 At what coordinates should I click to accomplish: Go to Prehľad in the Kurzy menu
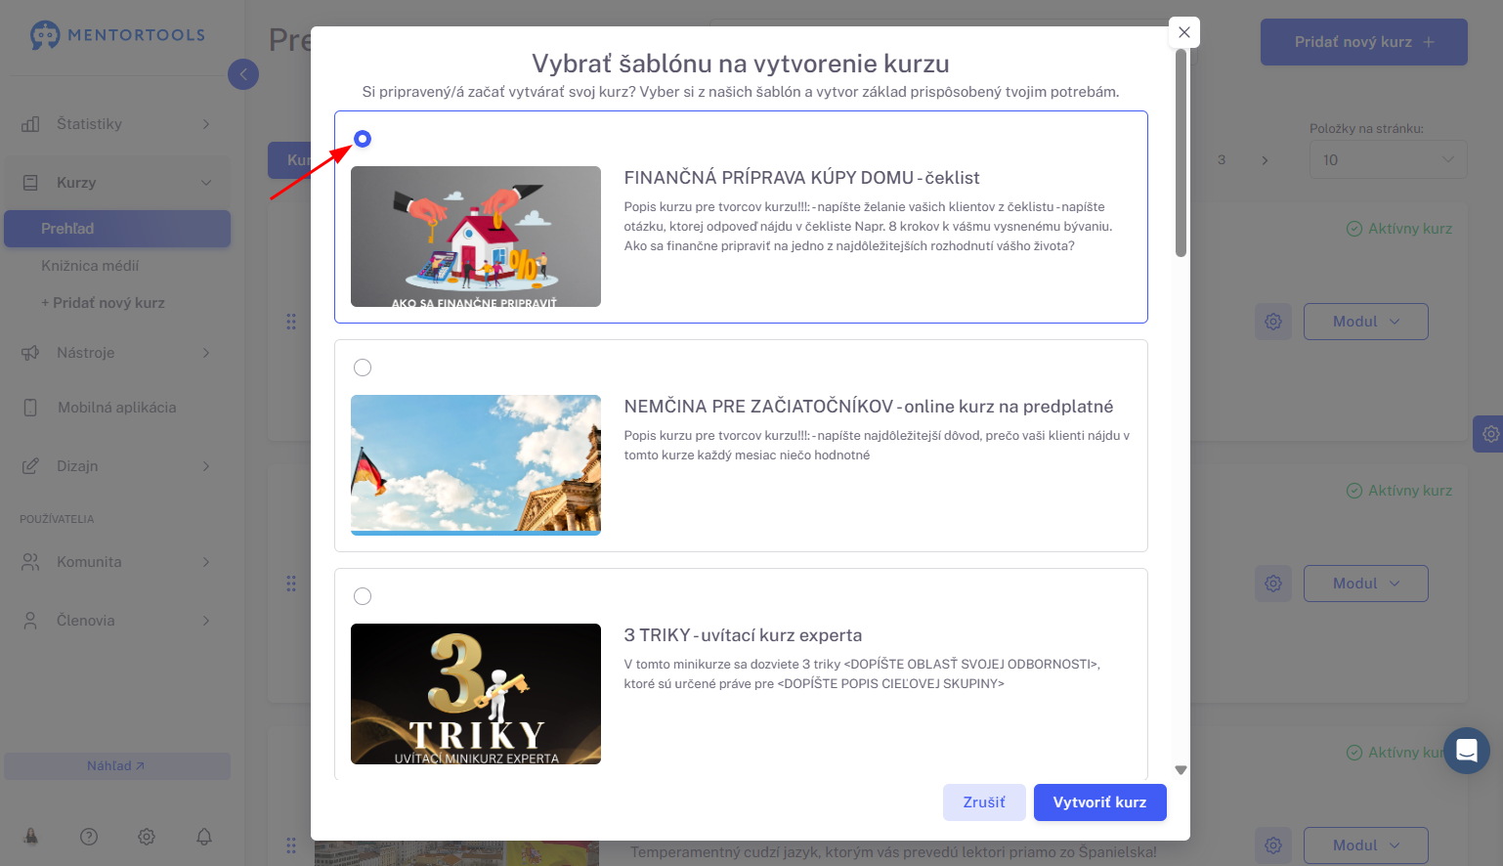(x=117, y=229)
